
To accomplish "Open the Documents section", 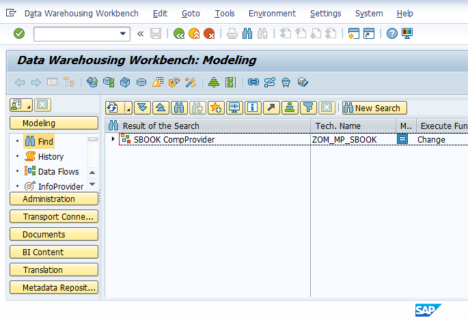I will click(x=54, y=234).
